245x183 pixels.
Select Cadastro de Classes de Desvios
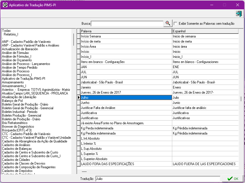tap(24, 163)
